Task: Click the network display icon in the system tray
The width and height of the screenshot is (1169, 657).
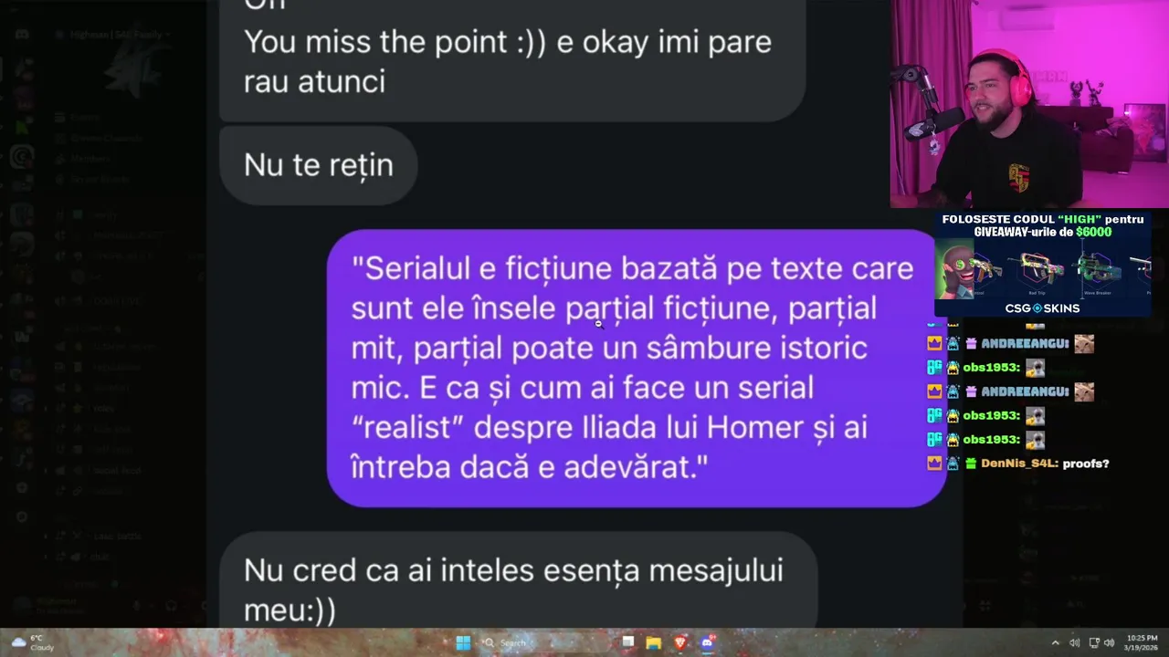Action: tap(1094, 643)
